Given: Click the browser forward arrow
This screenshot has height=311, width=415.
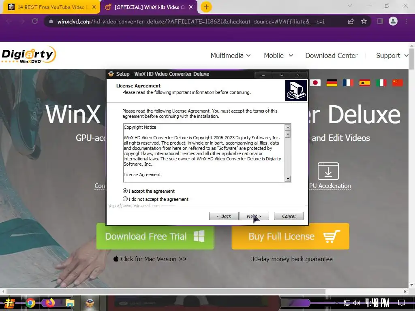Looking at the screenshot, I should [x=22, y=21].
